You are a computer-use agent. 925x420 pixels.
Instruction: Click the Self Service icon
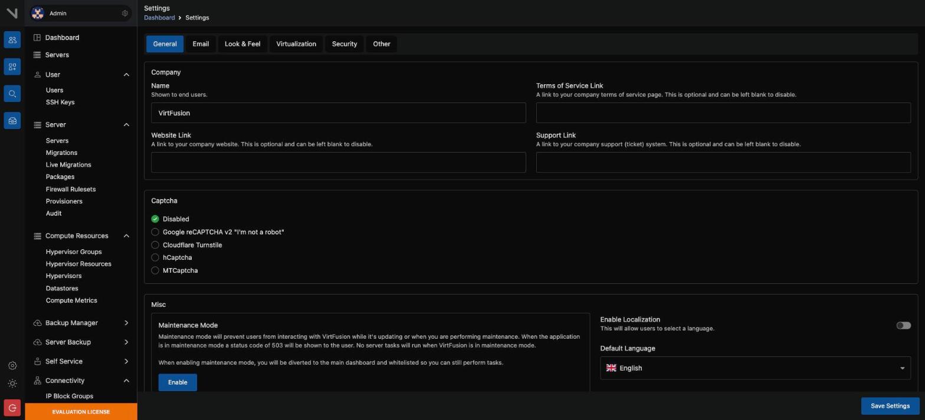37,362
